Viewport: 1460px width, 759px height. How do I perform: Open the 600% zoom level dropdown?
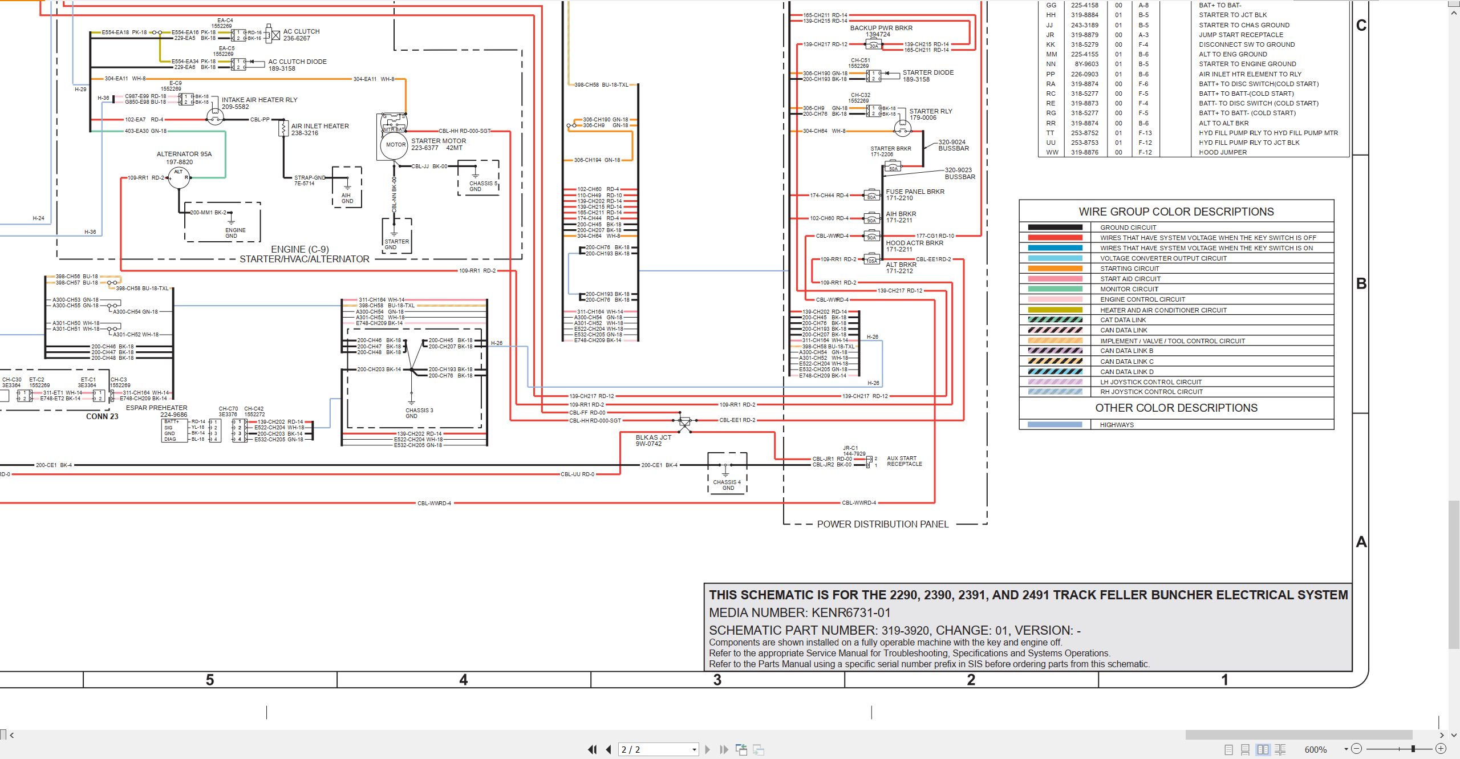pos(1346,749)
